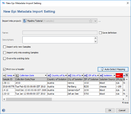This screenshot has height=114, width=131.
Task: Click the 'Country of Isolation' header row cell
Action: [x=57, y=79]
